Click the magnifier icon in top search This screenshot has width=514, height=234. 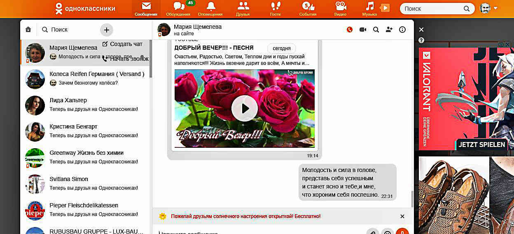tap(467, 8)
